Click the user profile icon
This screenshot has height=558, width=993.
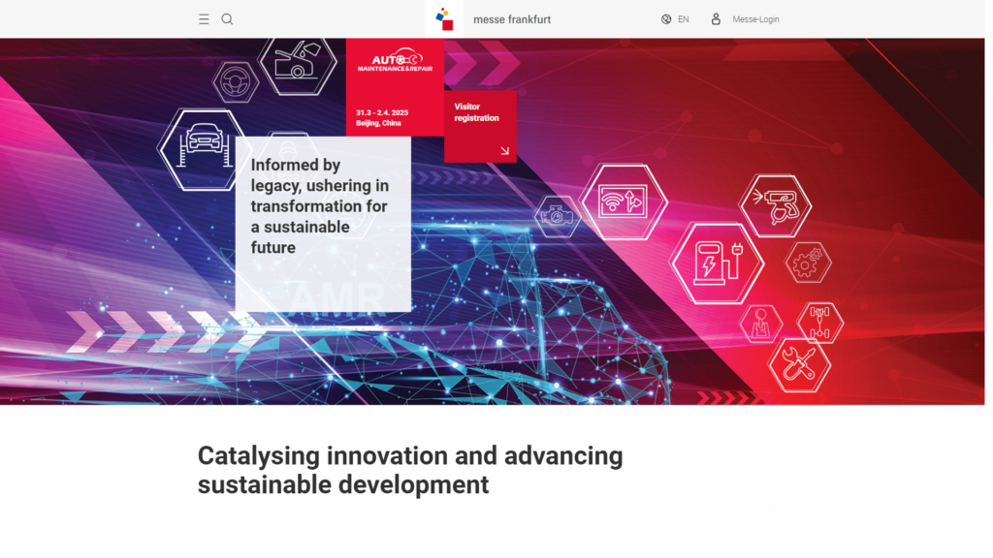[716, 19]
